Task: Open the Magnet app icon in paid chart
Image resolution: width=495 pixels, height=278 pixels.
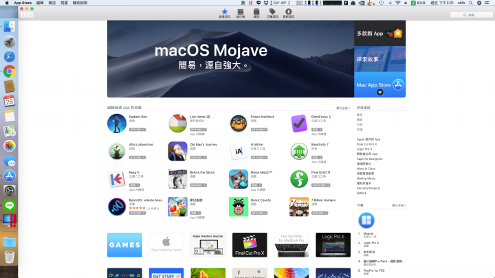Action: 366,220
